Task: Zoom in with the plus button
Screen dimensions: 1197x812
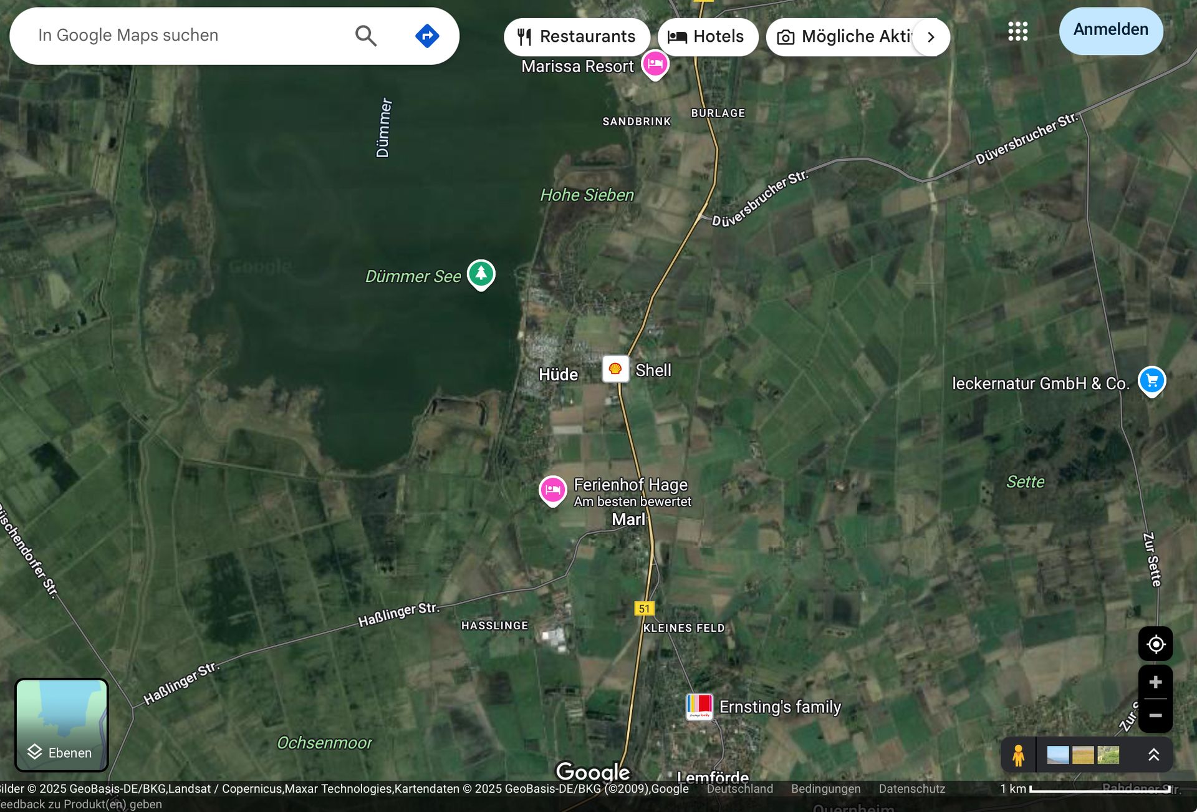Action: pos(1155,682)
